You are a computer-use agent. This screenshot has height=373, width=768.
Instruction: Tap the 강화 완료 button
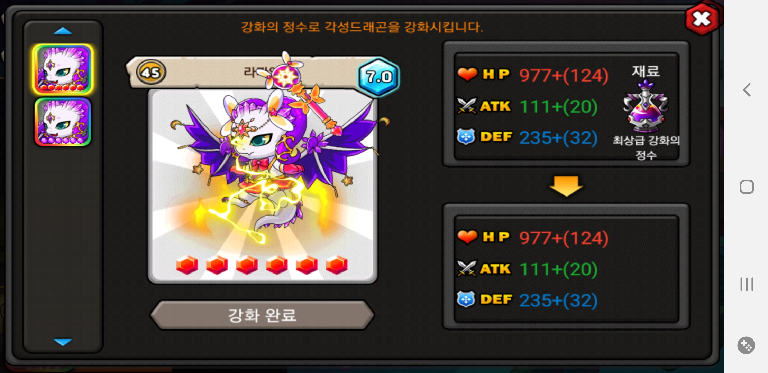click(x=262, y=315)
